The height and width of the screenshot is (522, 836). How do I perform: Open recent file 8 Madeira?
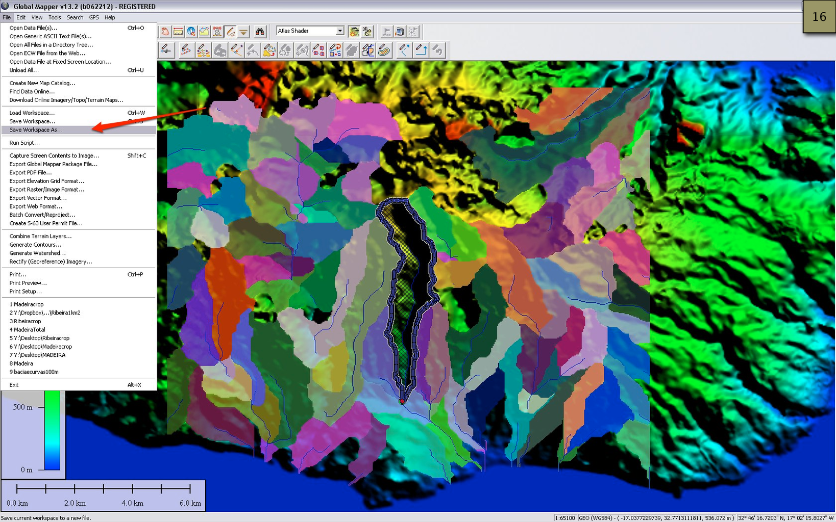click(x=21, y=363)
